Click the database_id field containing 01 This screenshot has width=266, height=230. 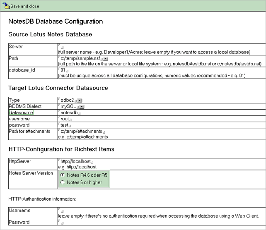pyautogui.click(x=63, y=70)
